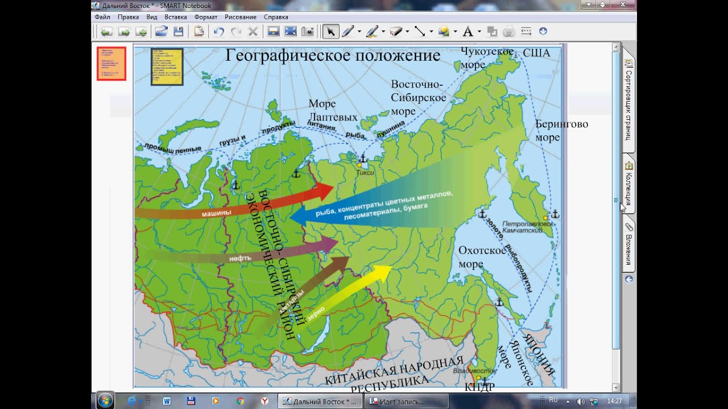Expand the Creative Pen dropdown arrow

[383, 32]
